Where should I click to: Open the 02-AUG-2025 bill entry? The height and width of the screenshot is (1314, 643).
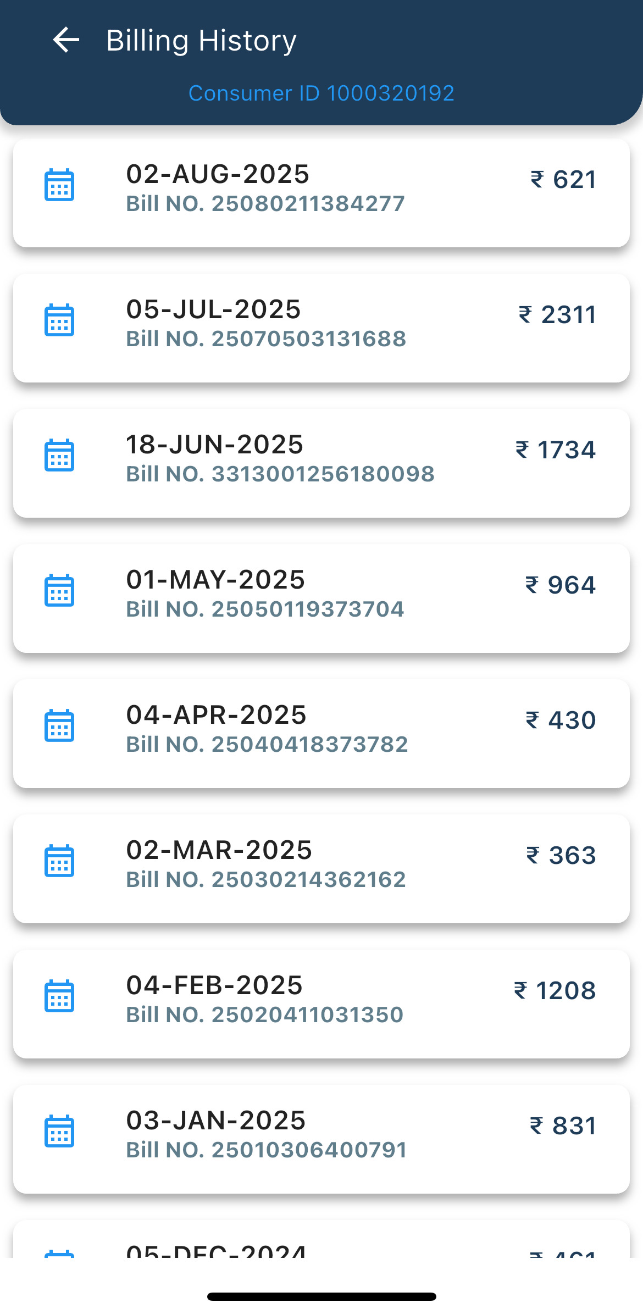pos(321,193)
